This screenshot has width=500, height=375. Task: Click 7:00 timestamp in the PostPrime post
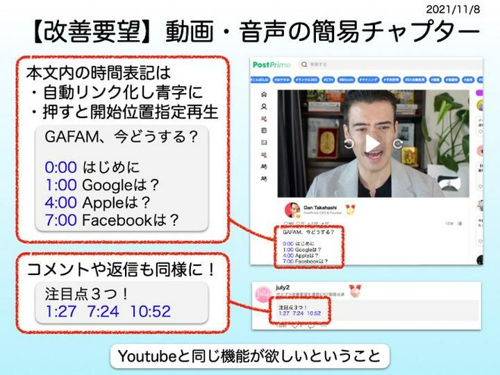point(288,261)
